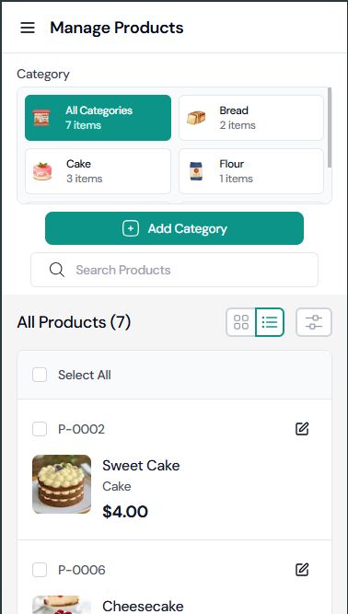Edit product P-0002 with pencil icon
The image size is (348, 614).
tap(302, 429)
